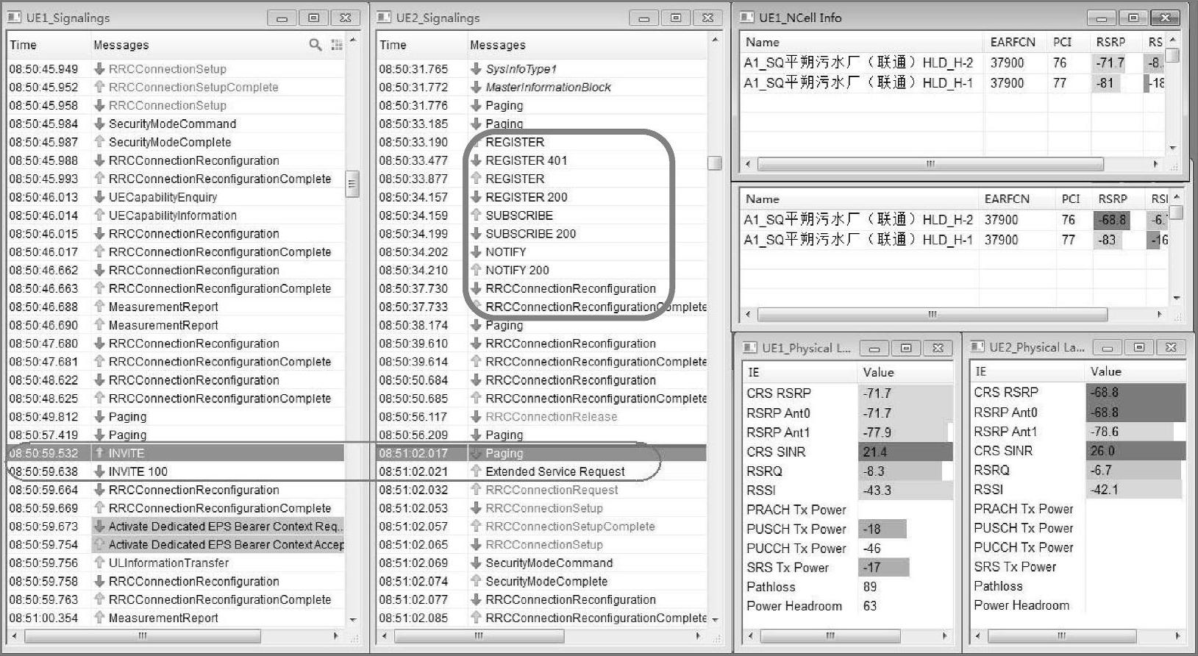The width and height of the screenshot is (1198, 656).
Task: Select HLD_H-1 row in lower NCell table
Action: click(954, 240)
